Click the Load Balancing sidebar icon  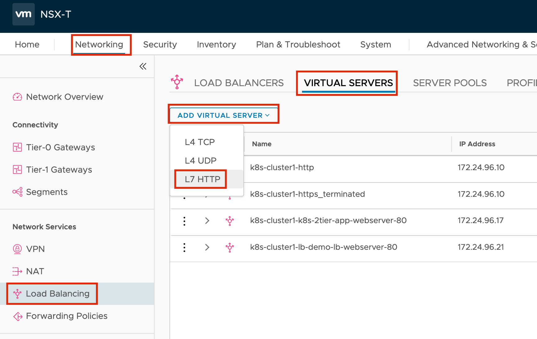(17, 293)
